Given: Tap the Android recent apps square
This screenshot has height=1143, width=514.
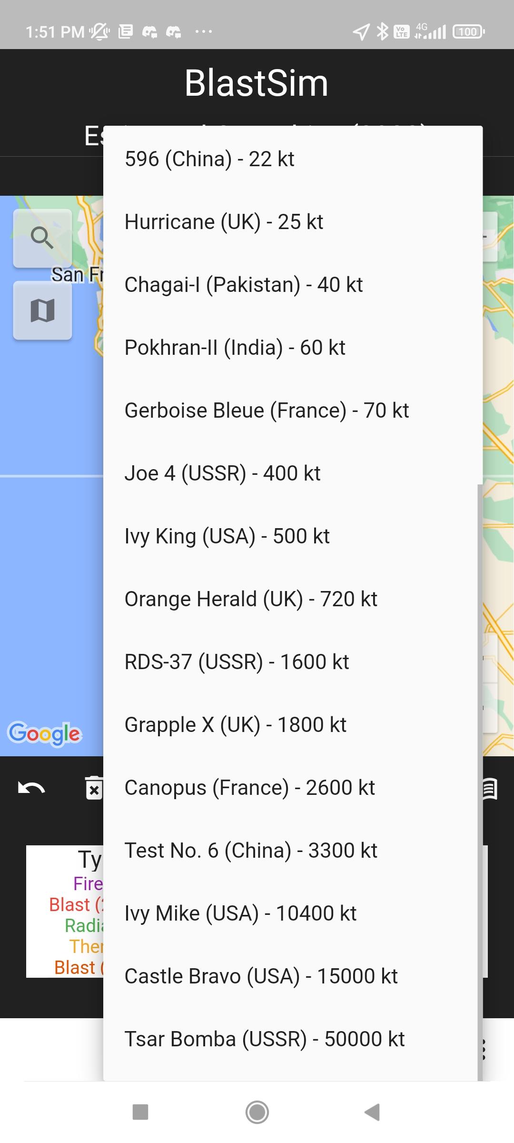Looking at the screenshot, I should [x=140, y=1112].
